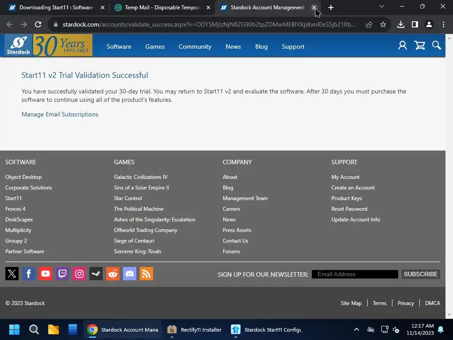Open the Privacy footer link
This screenshot has height=340, width=453.
(x=406, y=303)
